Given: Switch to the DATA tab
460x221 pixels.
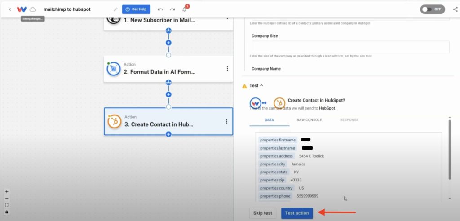Looking at the screenshot, I should [270, 120].
